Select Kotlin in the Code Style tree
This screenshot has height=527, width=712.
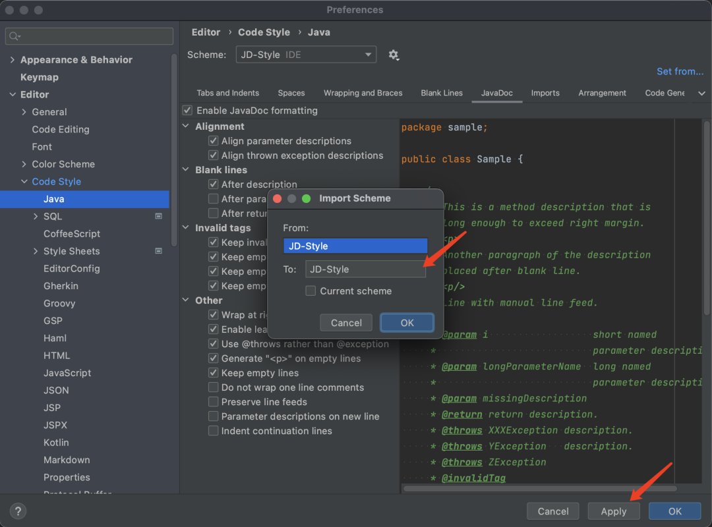56,443
